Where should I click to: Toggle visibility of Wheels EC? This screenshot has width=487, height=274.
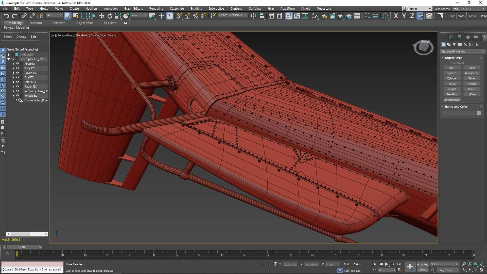coord(18,96)
